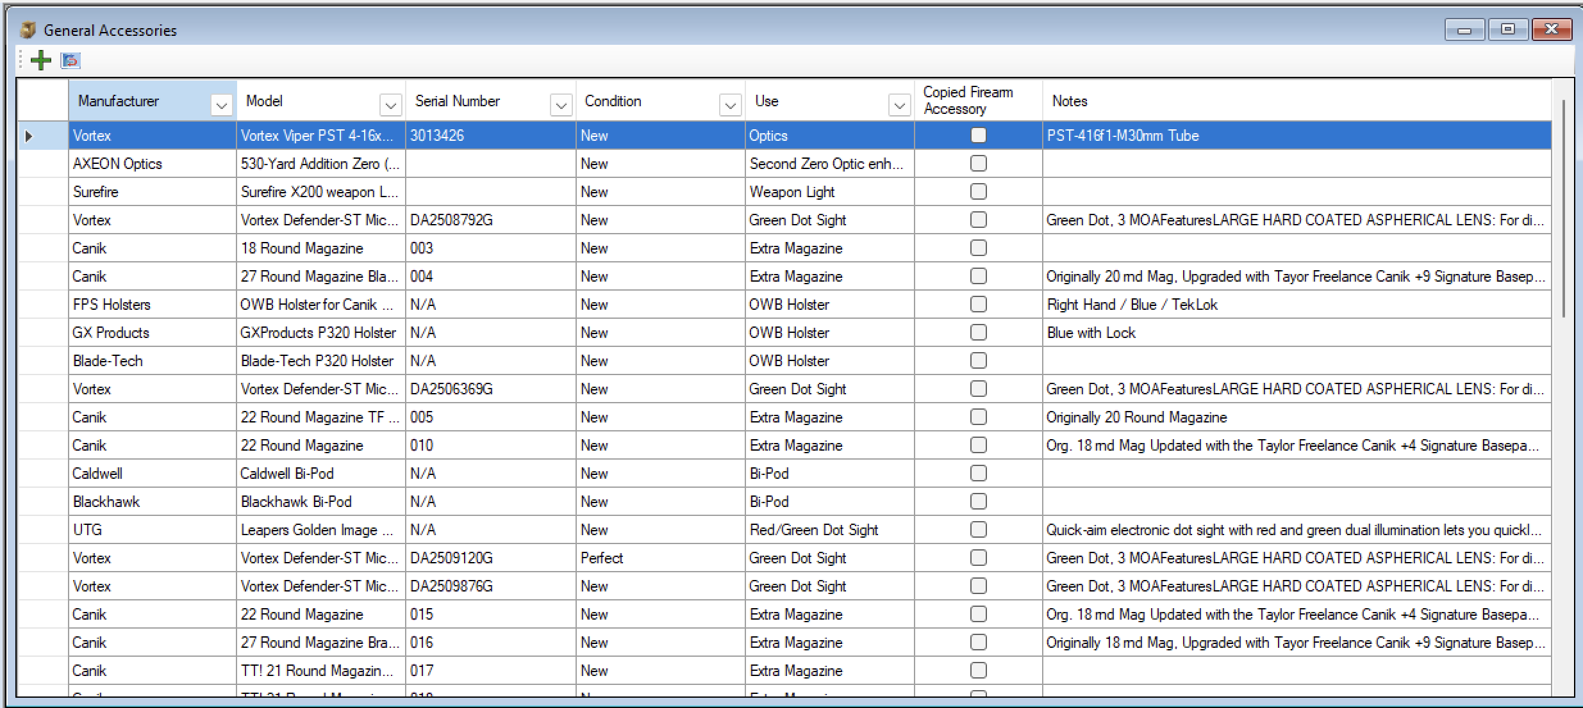Click the Surefire X200 weapon L... model cell

(320, 191)
